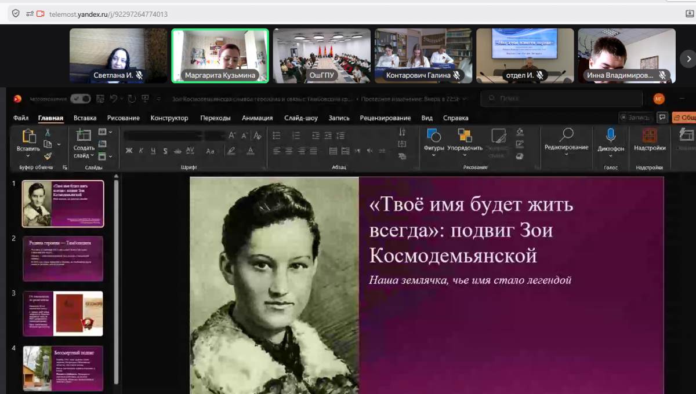Expand the Вставить paste dropdown arrow
The image size is (696, 394).
click(x=28, y=156)
